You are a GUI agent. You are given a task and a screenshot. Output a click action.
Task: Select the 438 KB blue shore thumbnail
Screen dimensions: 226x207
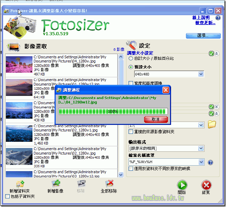click(x=19, y=110)
